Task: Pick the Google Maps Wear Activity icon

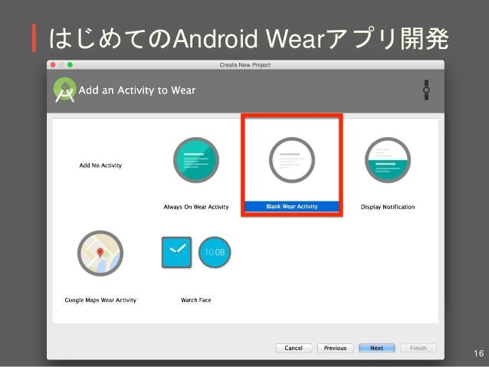Action: [100, 253]
